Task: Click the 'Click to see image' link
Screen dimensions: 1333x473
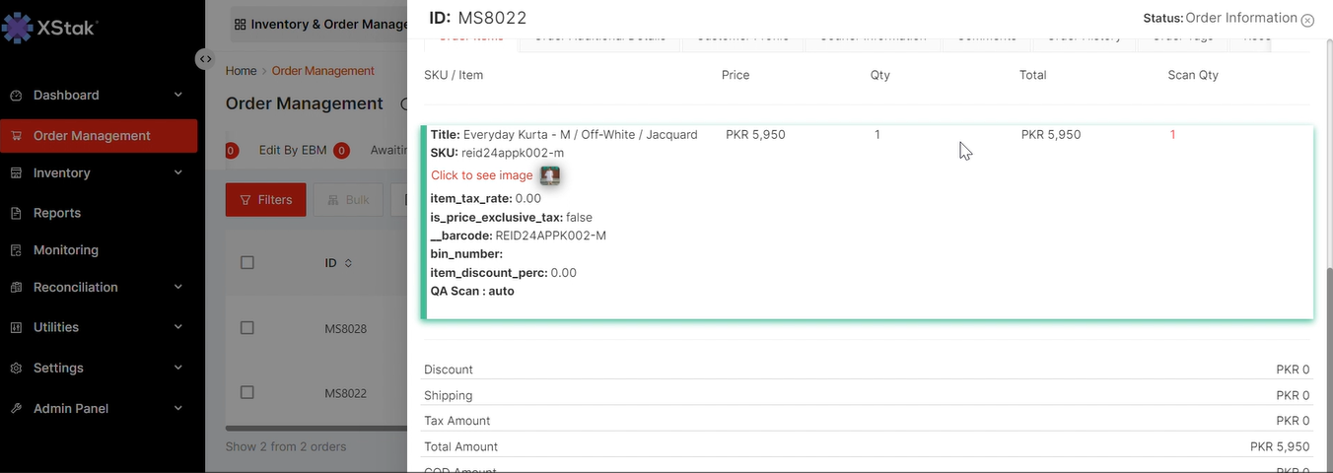Action: pos(481,175)
